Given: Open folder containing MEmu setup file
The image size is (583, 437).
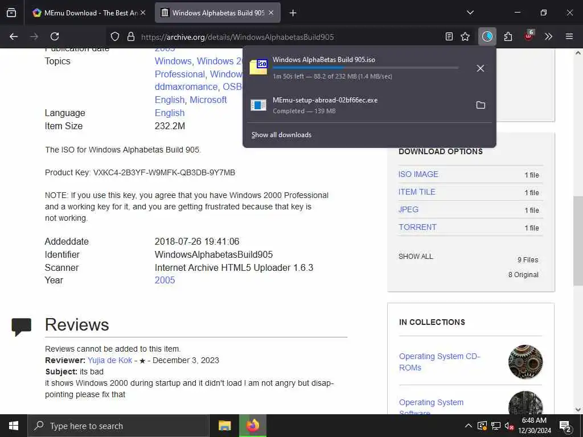Looking at the screenshot, I should tap(481, 105).
